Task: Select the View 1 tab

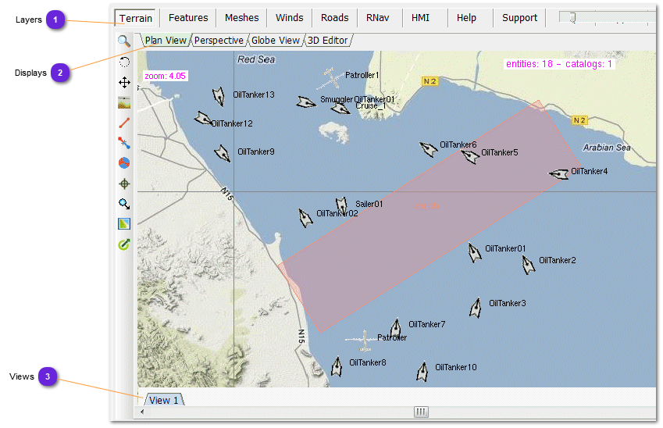Action: pyautogui.click(x=164, y=401)
